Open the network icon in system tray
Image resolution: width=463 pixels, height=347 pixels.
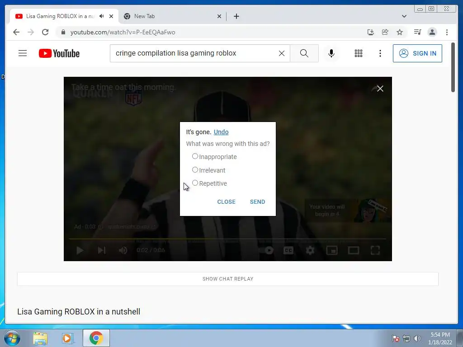[406, 338]
